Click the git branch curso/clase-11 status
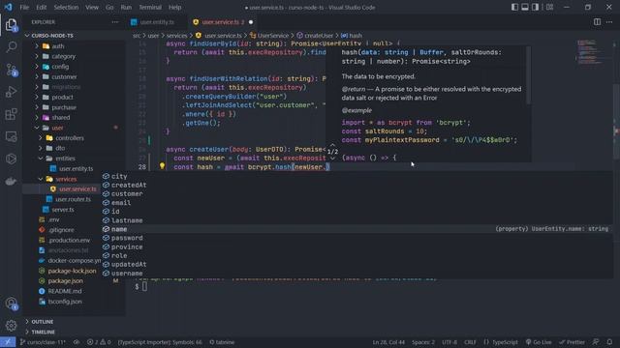This screenshot has height=348, width=620. 43,342
